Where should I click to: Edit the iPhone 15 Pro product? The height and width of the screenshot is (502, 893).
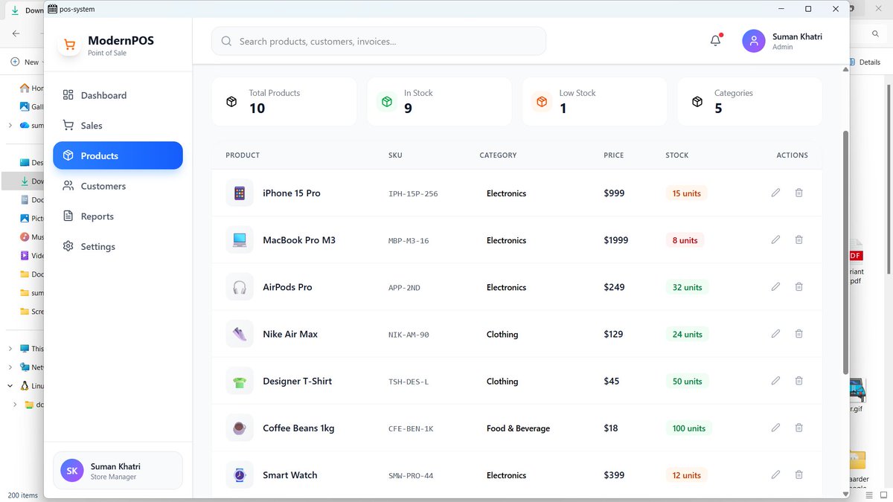[775, 193]
